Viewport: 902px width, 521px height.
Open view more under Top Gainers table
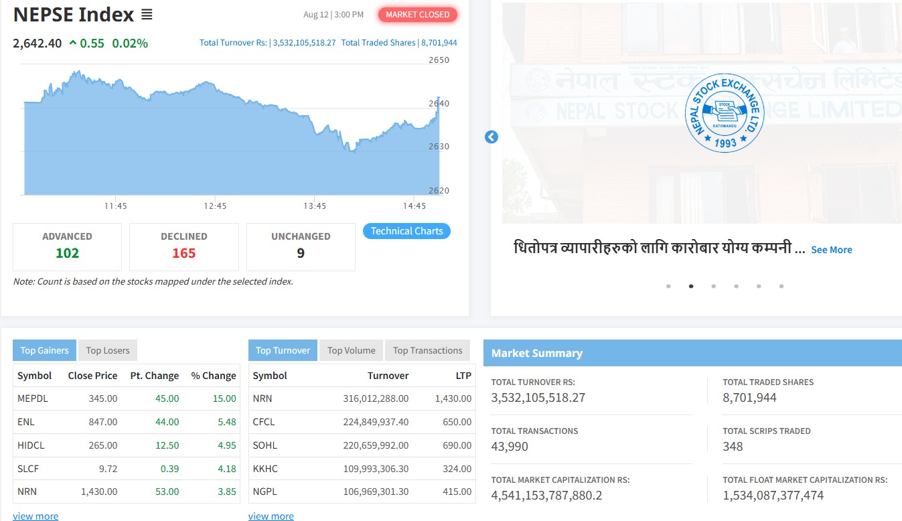click(35, 516)
